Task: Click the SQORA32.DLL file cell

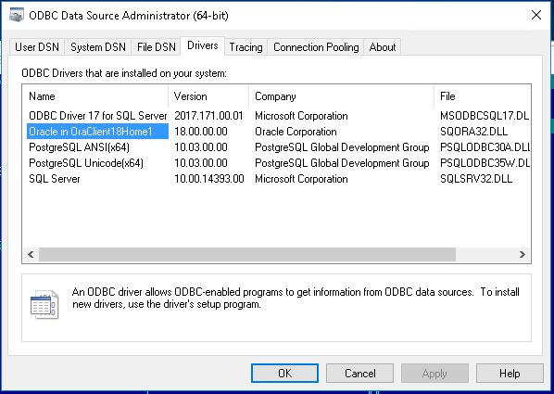Action: 473,132
